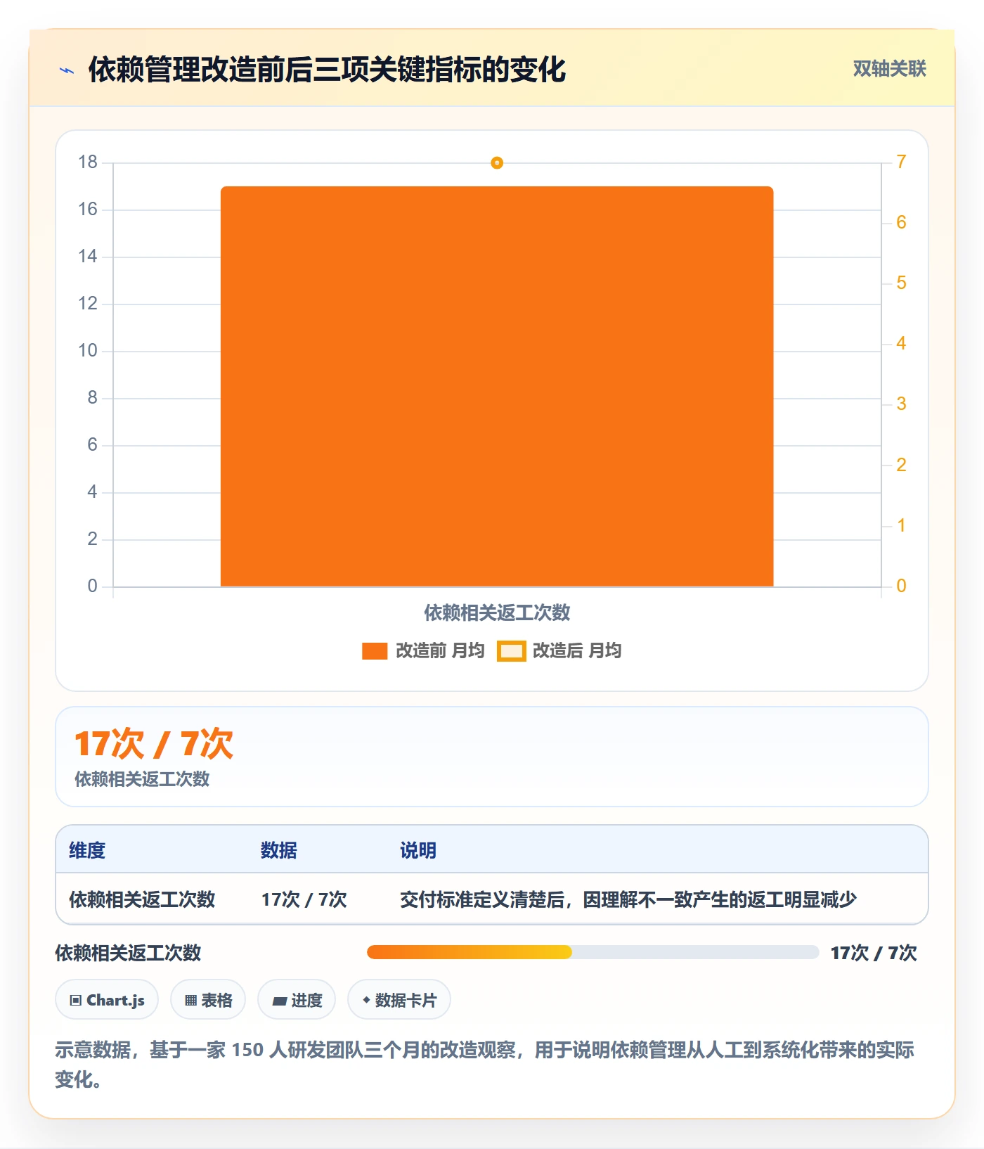Click the Chart.js chip square icon
The image size is (984, 1149).
(x=76, y=1000)
